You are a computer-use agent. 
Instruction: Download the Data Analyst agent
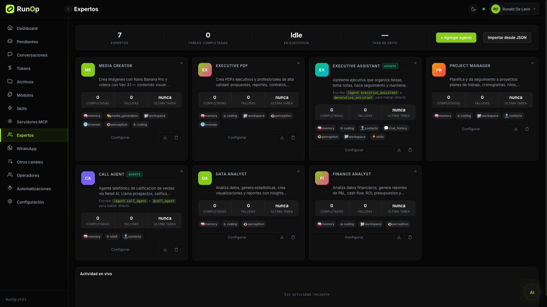(282, 237)
